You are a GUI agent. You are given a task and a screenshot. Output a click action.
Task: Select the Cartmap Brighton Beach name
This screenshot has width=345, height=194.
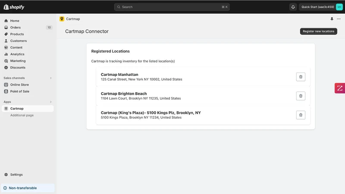pyautogui.click(x=124, y=94)
